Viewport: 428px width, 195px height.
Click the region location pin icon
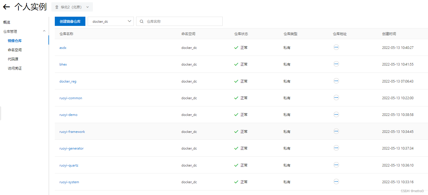[57, 7]
